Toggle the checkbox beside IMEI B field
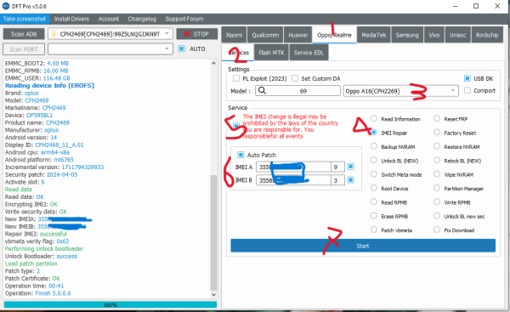Viewport: 510px width, 312px height. [350, 180]
